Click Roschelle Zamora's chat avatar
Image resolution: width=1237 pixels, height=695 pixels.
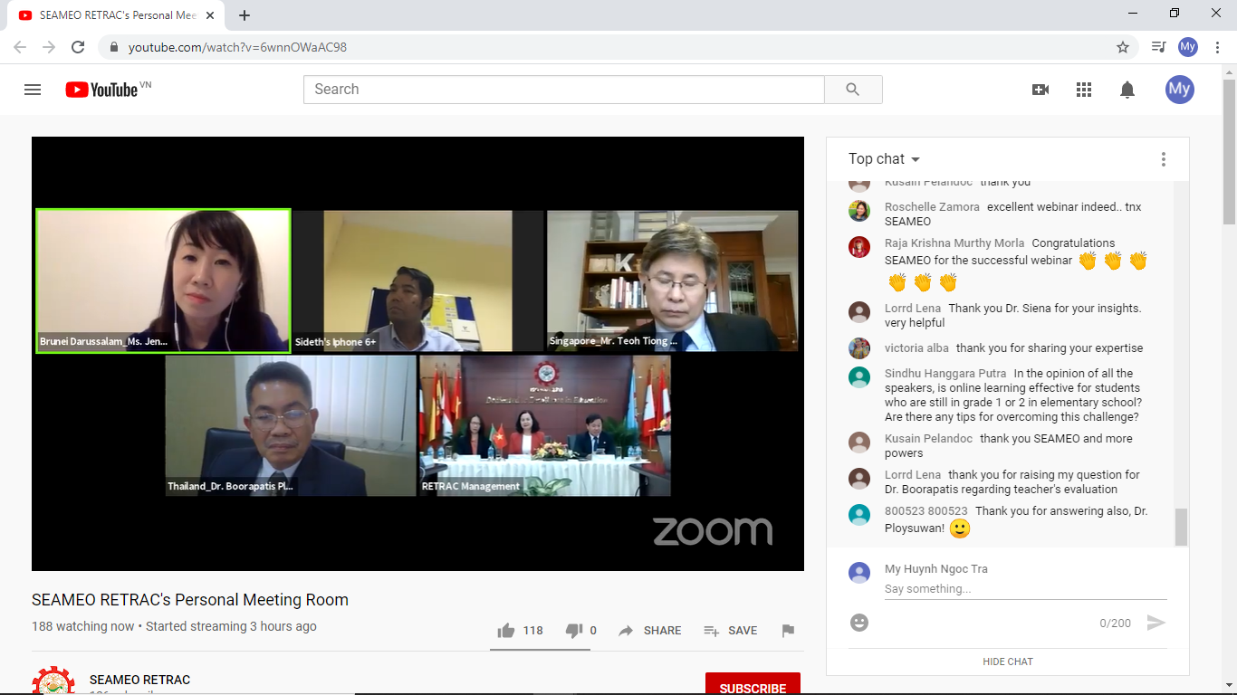(859, 211)
